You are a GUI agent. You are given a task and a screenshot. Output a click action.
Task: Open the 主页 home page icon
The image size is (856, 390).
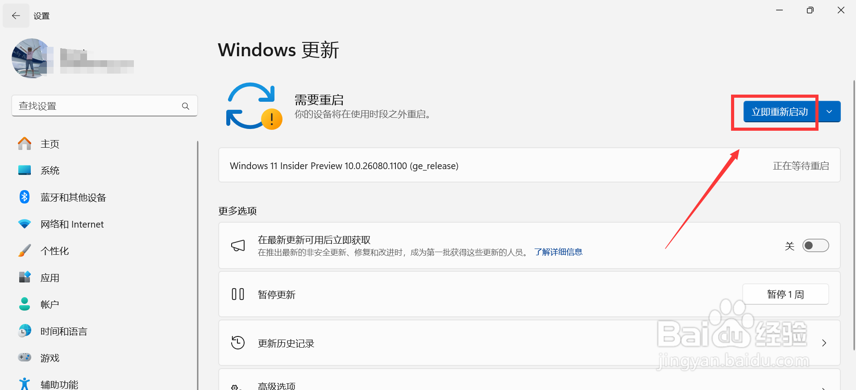pos(25,144)
